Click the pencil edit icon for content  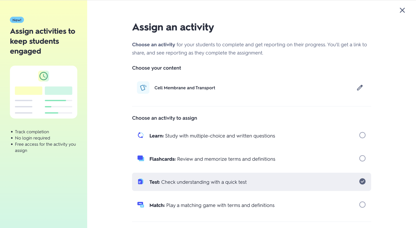pyautogui.click(x=360, y=88)
